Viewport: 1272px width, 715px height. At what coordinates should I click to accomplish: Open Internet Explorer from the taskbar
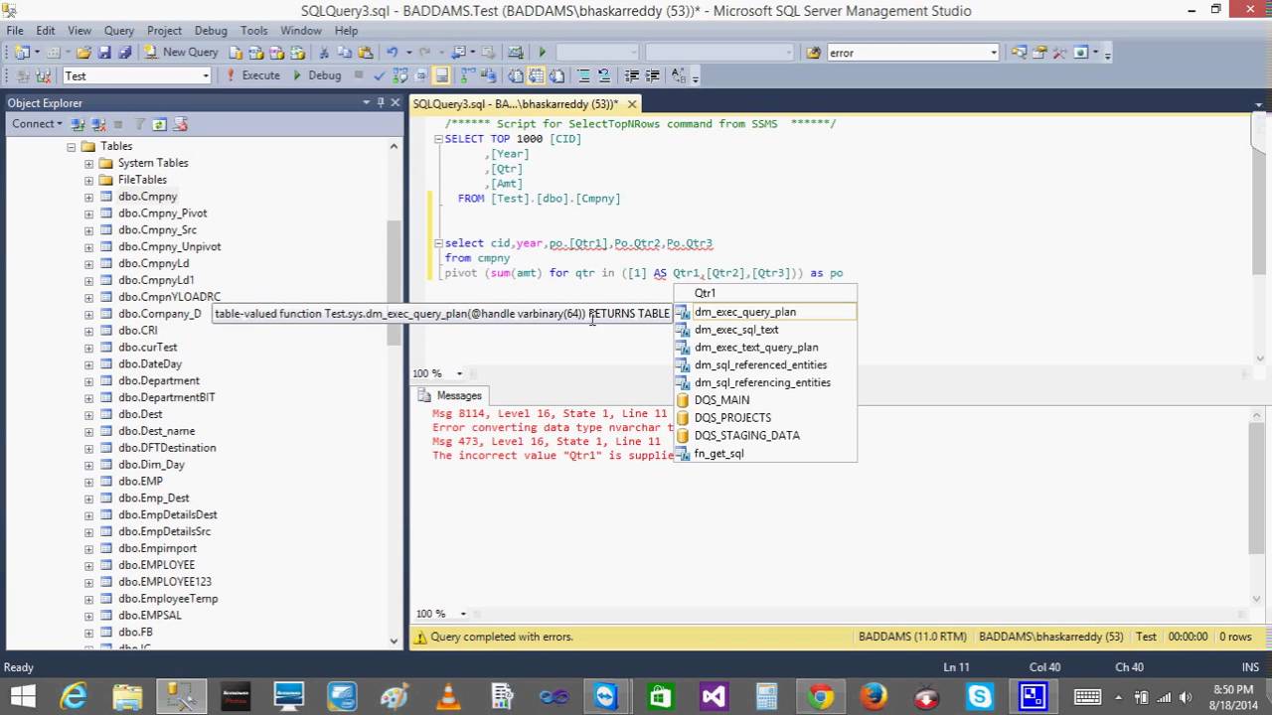(75, 696)
